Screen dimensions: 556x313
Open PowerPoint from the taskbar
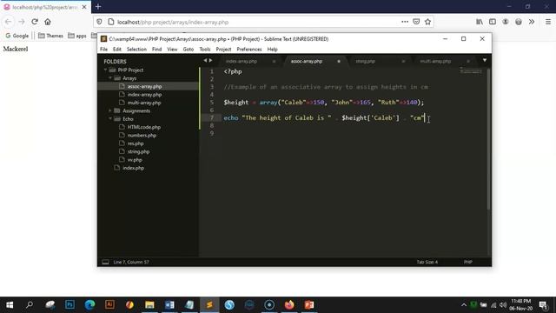pyautogui.click(x=309, y=305)
